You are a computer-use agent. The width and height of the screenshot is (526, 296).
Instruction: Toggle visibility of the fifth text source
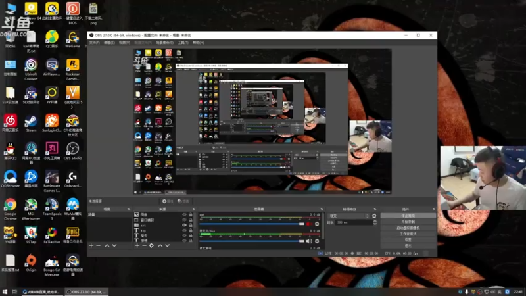point(184,235)
